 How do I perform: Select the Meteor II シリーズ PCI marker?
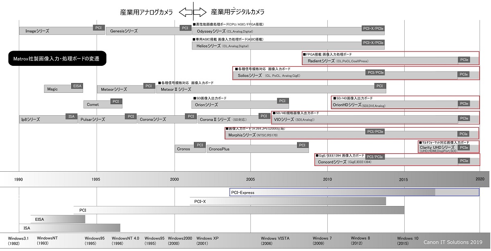point(379,86)
